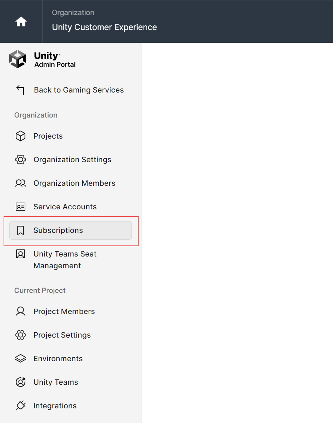Screen dimensions: 333x423
Task: Click the Organization label in the header
Action: pos(73,13)
